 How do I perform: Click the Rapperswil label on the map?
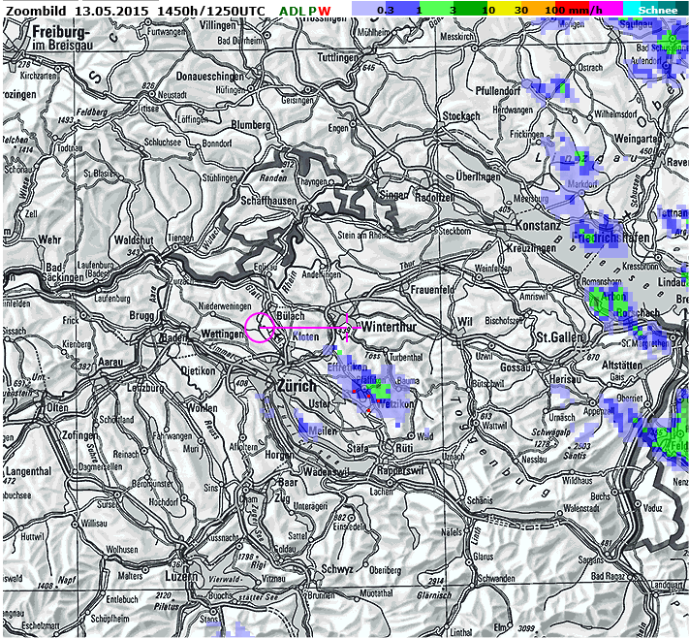tap(400, 470)
